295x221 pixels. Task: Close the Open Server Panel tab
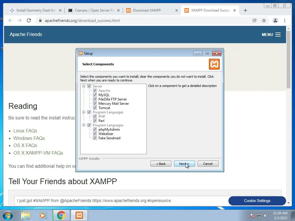118,10
